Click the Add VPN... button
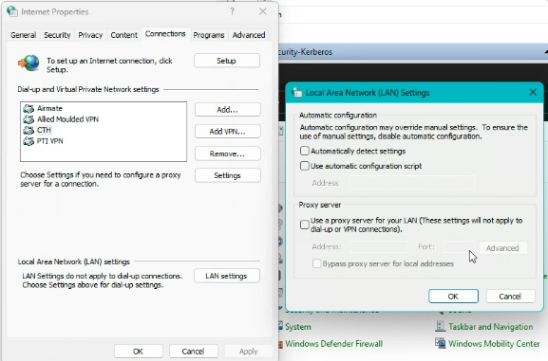548x361 pixels. (227, 132)
